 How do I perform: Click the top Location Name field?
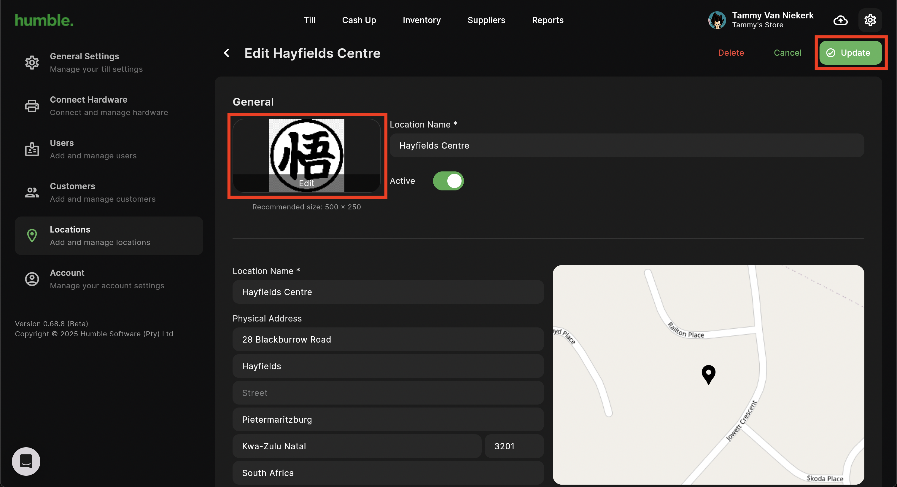coord(627,146)
